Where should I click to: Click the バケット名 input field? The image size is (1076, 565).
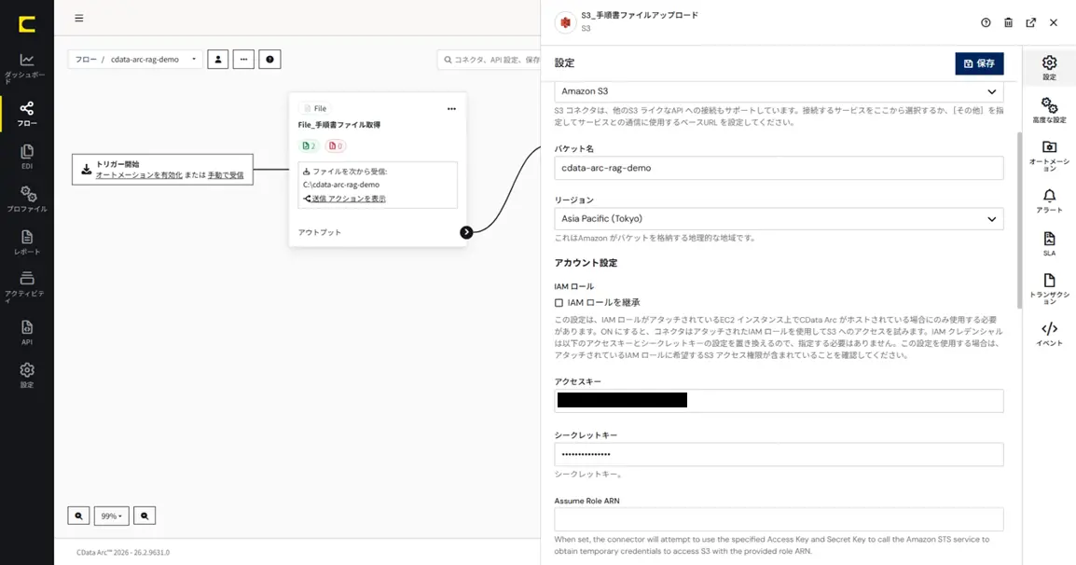[x=779, y=168]
